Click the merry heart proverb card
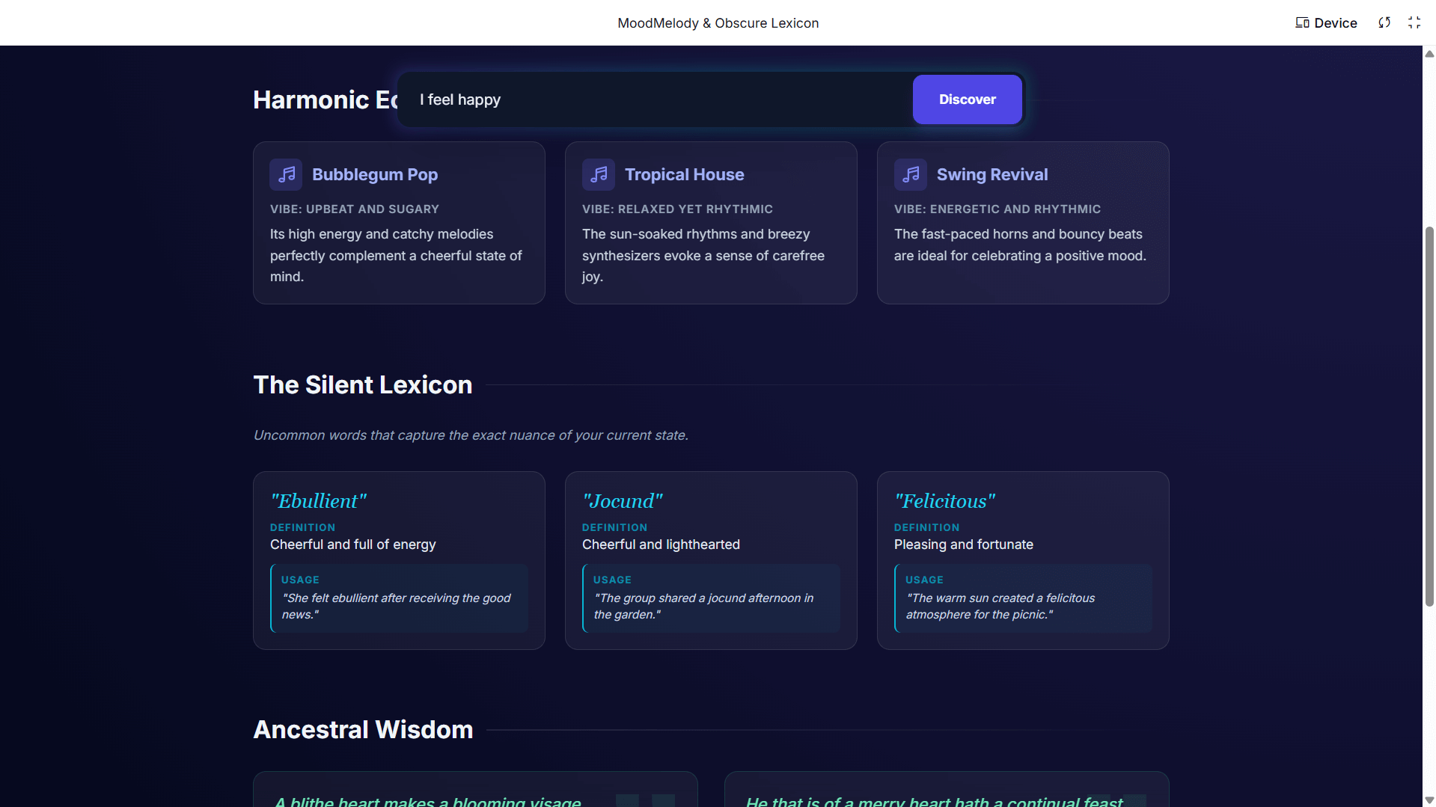This screenshot has width=1436, height=807. [x=946, y=790]
